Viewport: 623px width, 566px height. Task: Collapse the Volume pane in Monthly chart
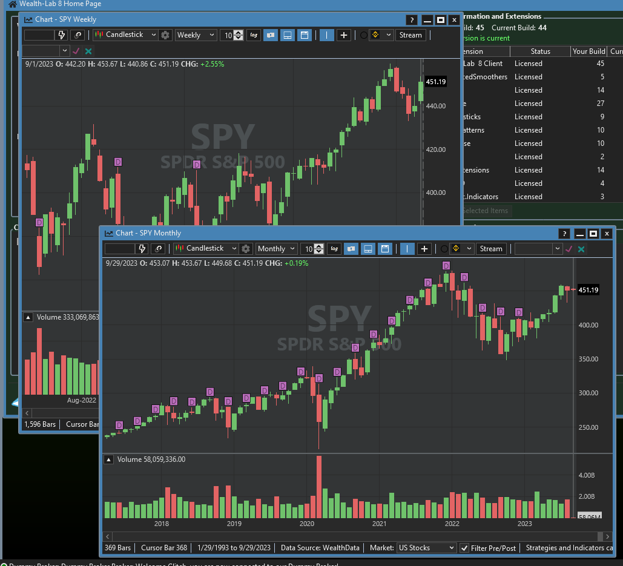110,459
